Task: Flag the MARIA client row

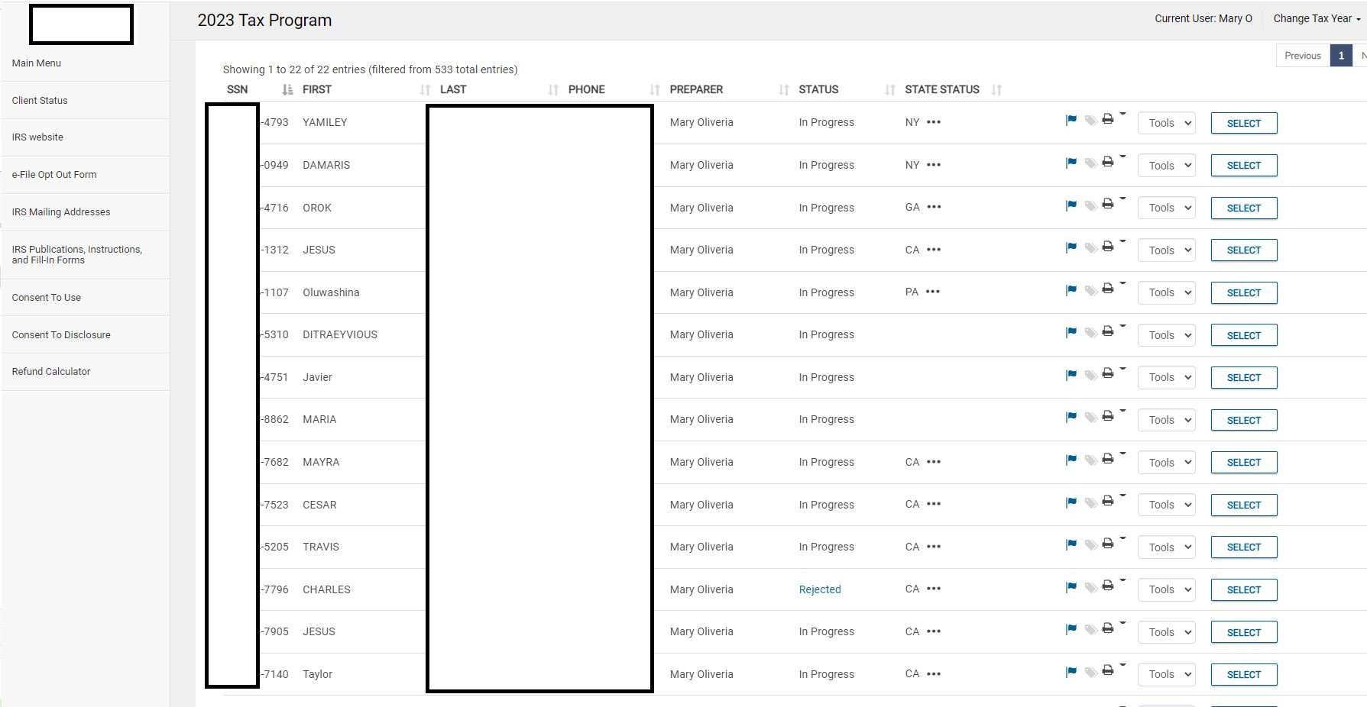Action: click(1071, 417)
